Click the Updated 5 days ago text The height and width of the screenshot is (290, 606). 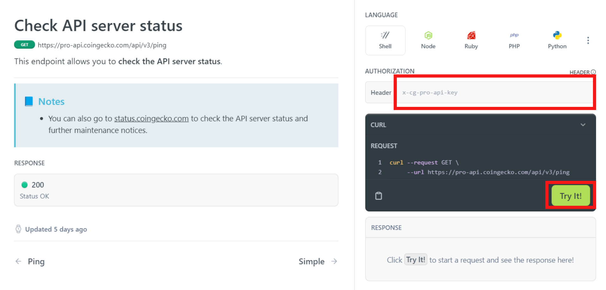(56, 229)
